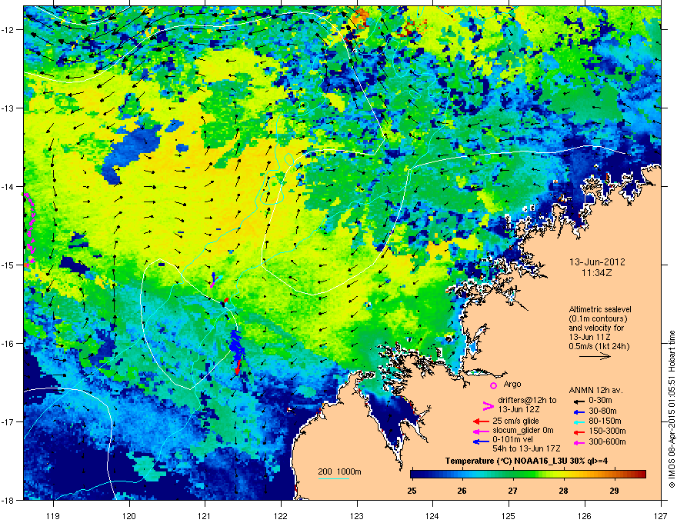Click the 'Argo' legend label
Viewport: 677px width, 523px height.
coord(512,384)
